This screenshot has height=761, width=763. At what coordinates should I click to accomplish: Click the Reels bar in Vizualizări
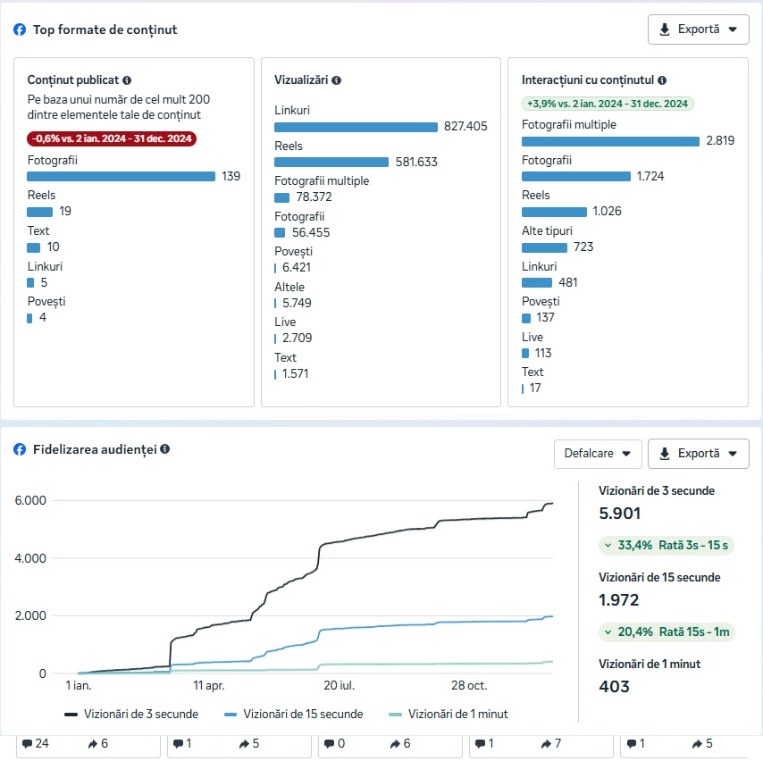[331, 162]
